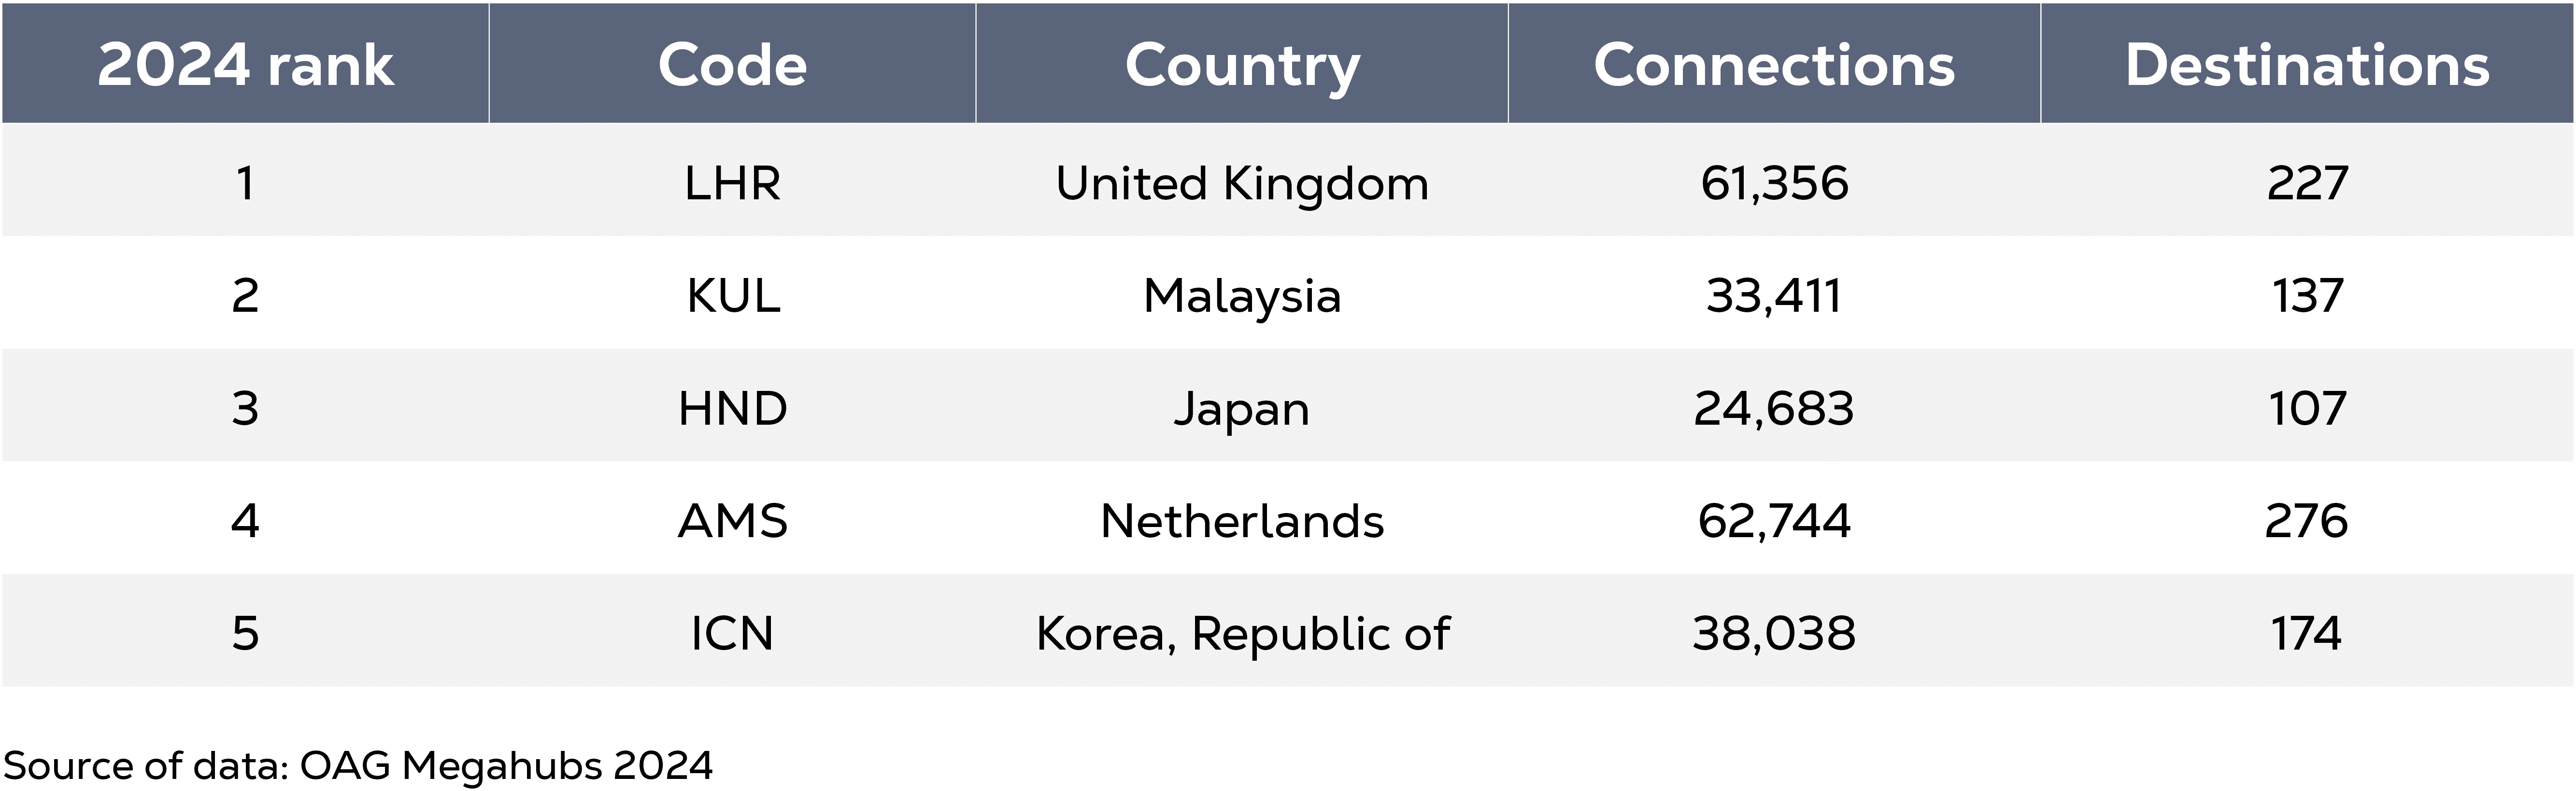This screenshot has height=791, width=2576.
Task: Select the 61,356 connections value
Action: click(1774, 184)
